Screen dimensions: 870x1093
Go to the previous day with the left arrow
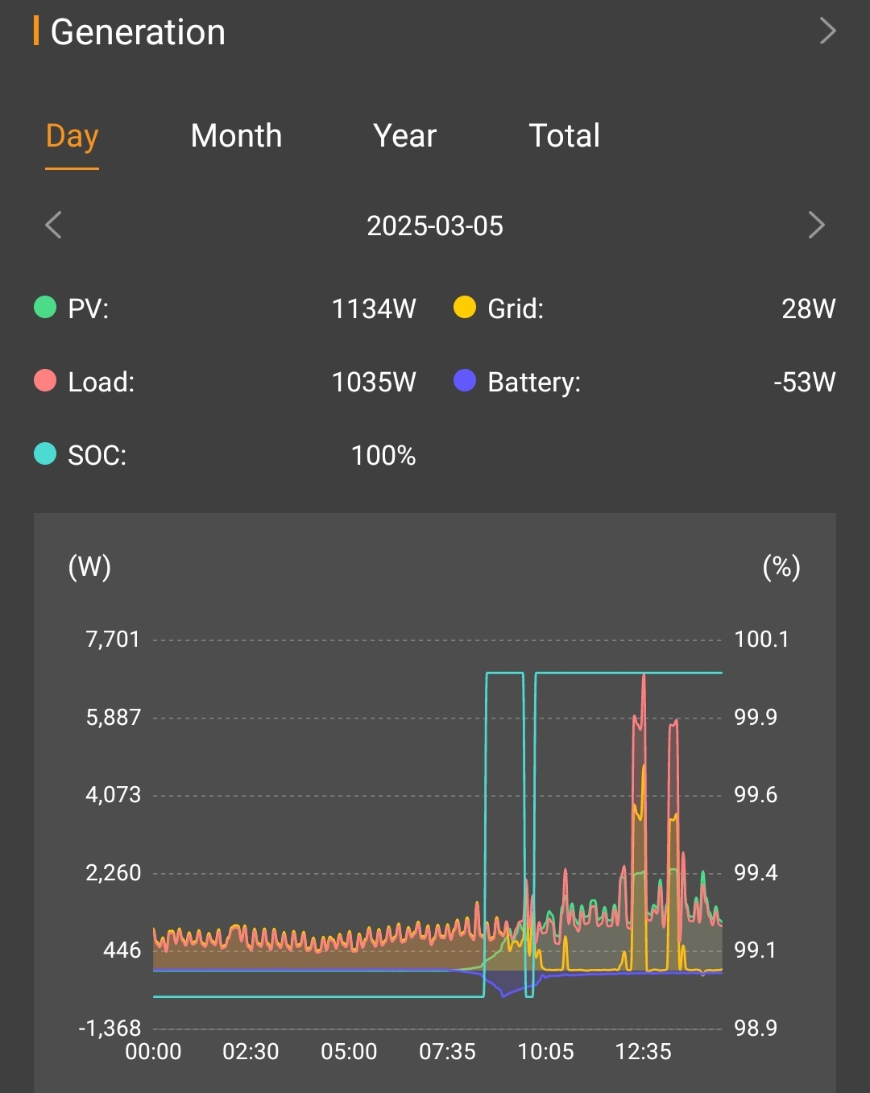click(x=53, y=225)
